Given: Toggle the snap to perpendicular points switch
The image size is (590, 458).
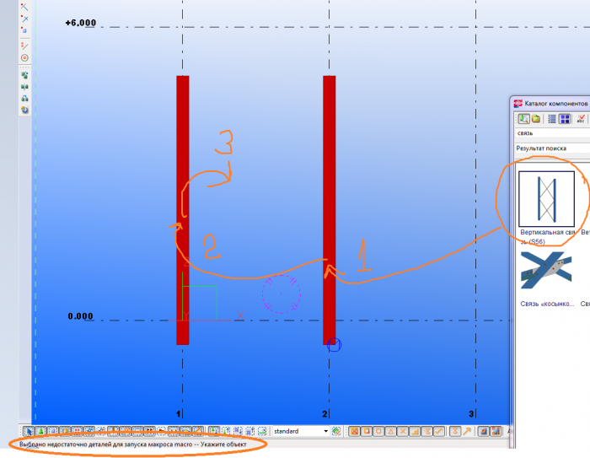Looking at the screenshot, I should coord(415,431).
